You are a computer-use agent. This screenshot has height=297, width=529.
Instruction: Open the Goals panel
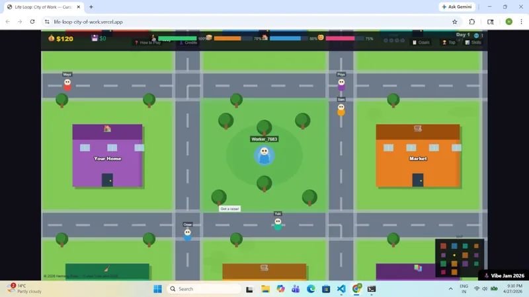[421, 42]
